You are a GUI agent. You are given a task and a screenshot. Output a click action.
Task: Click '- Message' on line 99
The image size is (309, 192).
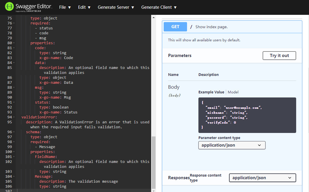45,147
